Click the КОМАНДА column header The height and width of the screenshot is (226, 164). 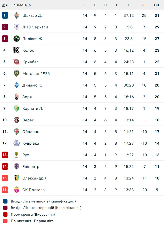[22, 5]
